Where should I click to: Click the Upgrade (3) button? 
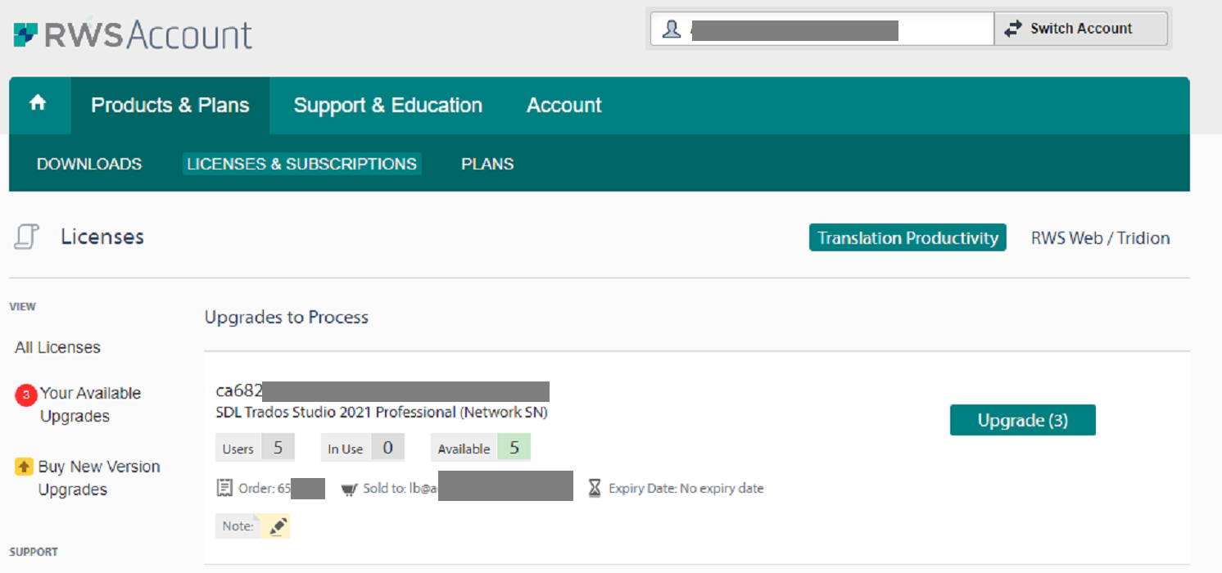(x=1023, y=420)
